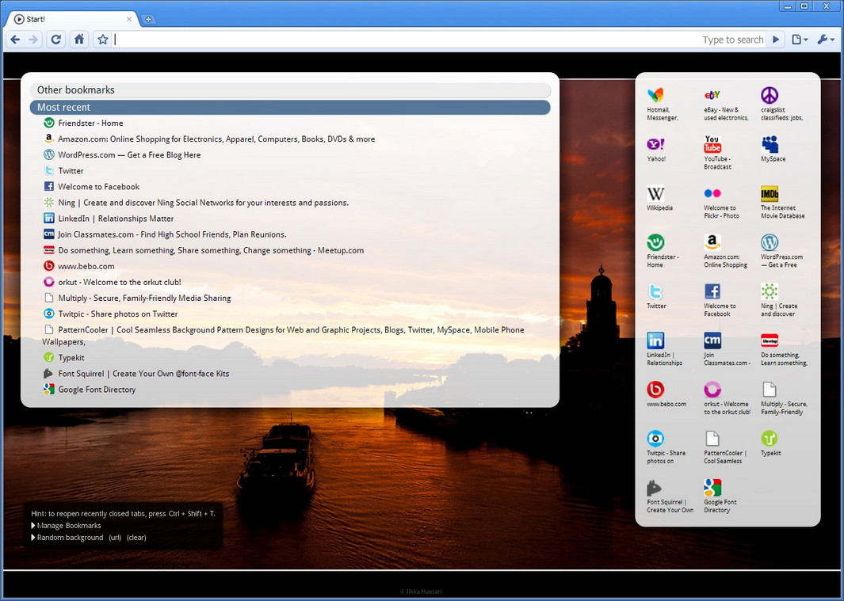Open the wrench settings menu
Image resolution: width=844 pixels, height=601 pixels.
825,40
